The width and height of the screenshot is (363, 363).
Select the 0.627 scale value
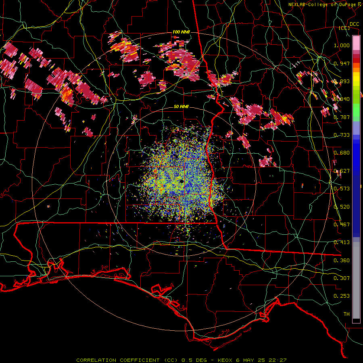click(342, 171)
